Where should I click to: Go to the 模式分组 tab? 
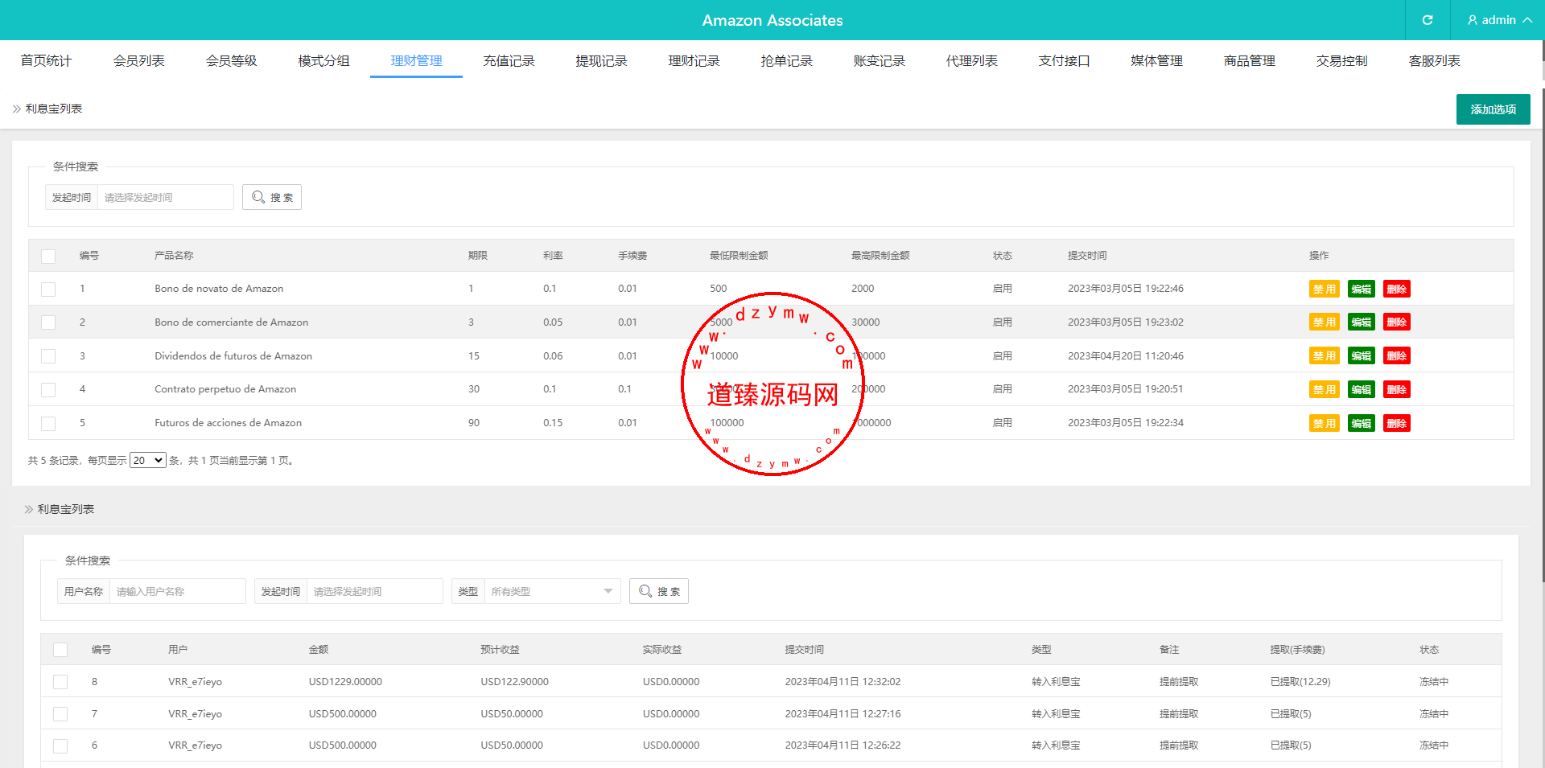323,61
